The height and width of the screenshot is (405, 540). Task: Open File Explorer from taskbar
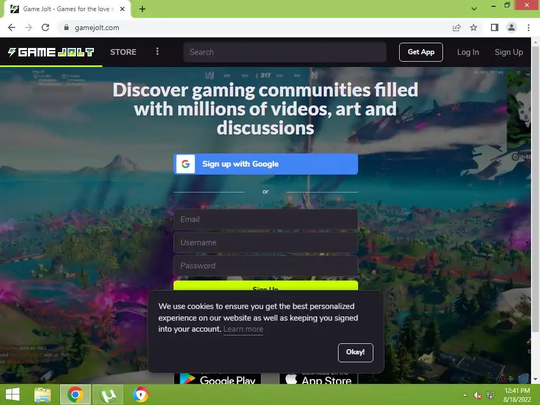coord(43,394)
